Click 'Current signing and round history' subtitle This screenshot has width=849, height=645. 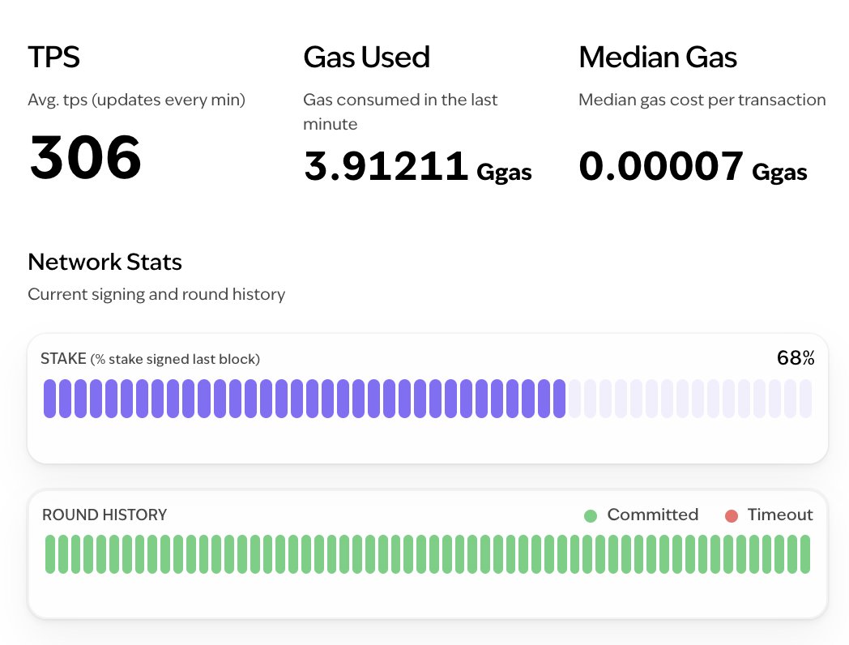156,294
